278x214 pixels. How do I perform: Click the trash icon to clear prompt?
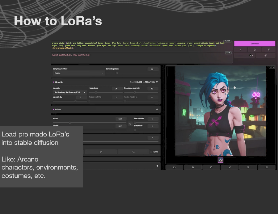point(255,50)
